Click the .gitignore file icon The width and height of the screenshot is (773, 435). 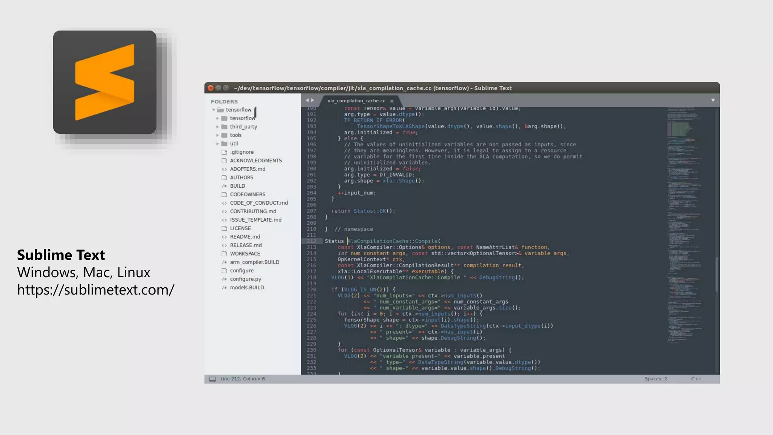[224, 152]
